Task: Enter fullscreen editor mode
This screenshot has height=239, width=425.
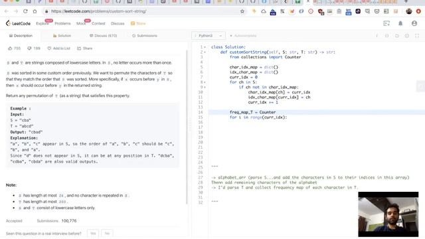Action: (x=417, y=36)
